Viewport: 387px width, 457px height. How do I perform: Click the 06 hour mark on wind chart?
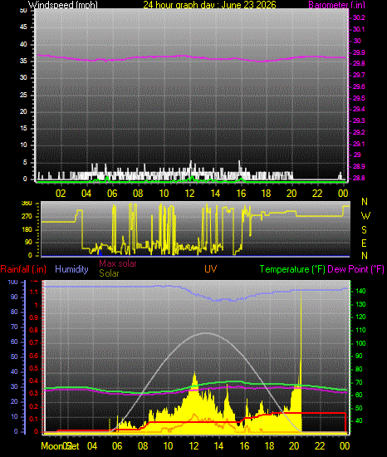(112, 194)
